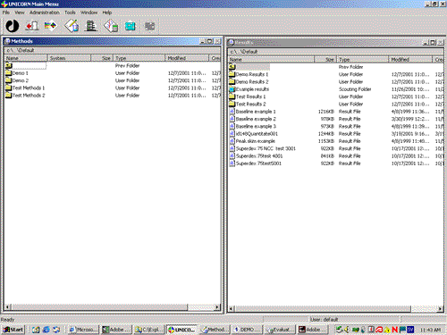Viewport: 447px width, 335px height.
Task: Click the Test Methods 2 folder icon
Action: 8,96
